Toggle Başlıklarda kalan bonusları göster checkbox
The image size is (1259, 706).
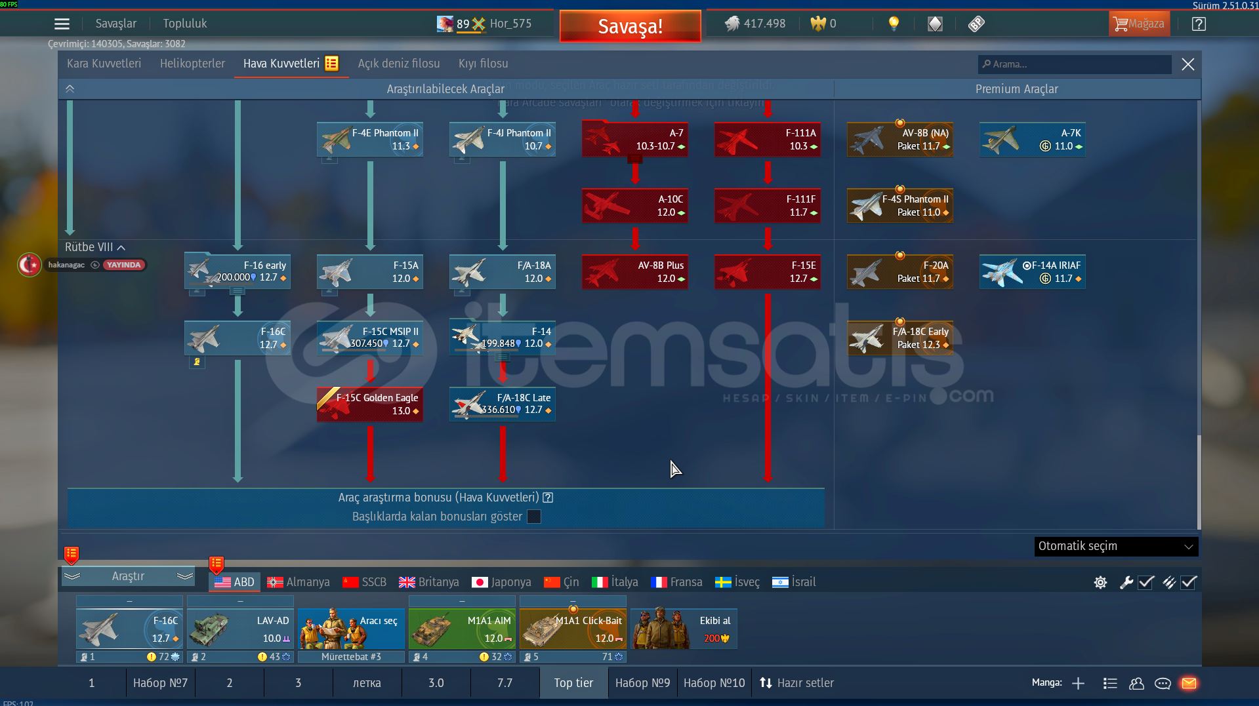pyautogui.click(x=534, y=517)
